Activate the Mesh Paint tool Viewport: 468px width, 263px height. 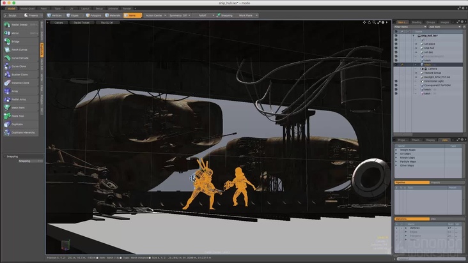coord(20,107)
